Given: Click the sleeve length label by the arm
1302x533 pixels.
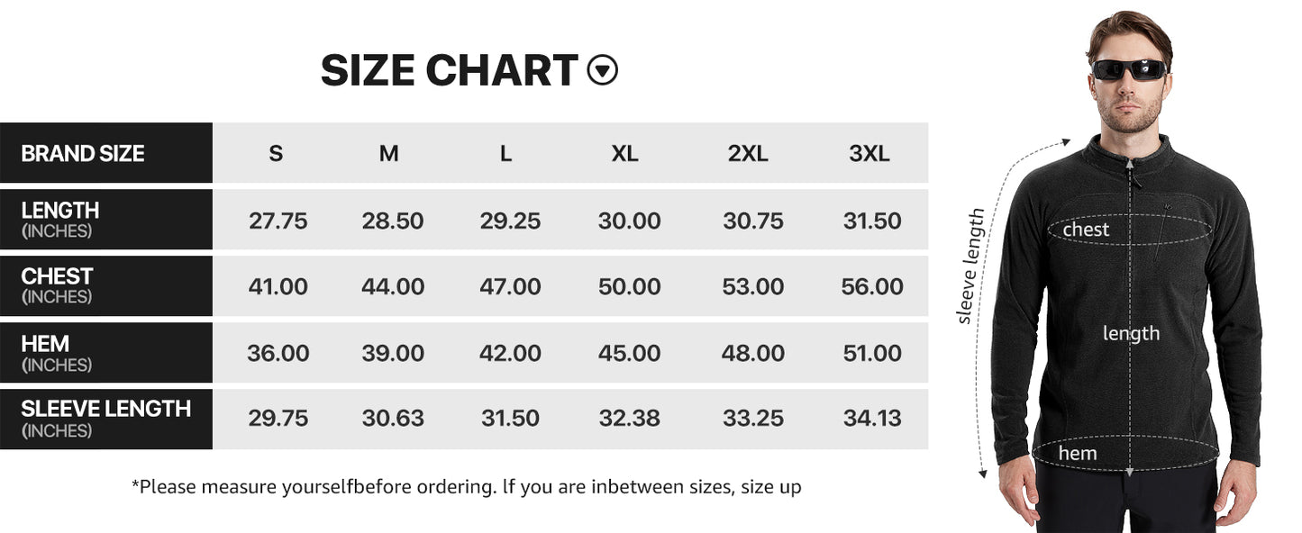Looking at the screenshot, I should tap(971, 266).
